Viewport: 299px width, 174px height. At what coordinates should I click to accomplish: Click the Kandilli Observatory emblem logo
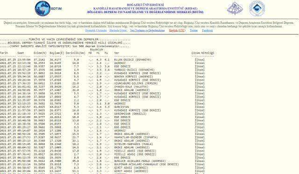click(x=235, y=8)
